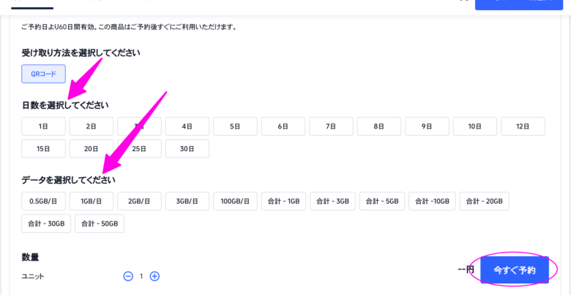Pick the 合計 - 50GB data option

(100, 223)
